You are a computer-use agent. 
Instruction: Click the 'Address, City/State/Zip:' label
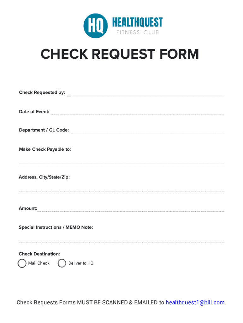pyautogui.click(x=44, y=177)
